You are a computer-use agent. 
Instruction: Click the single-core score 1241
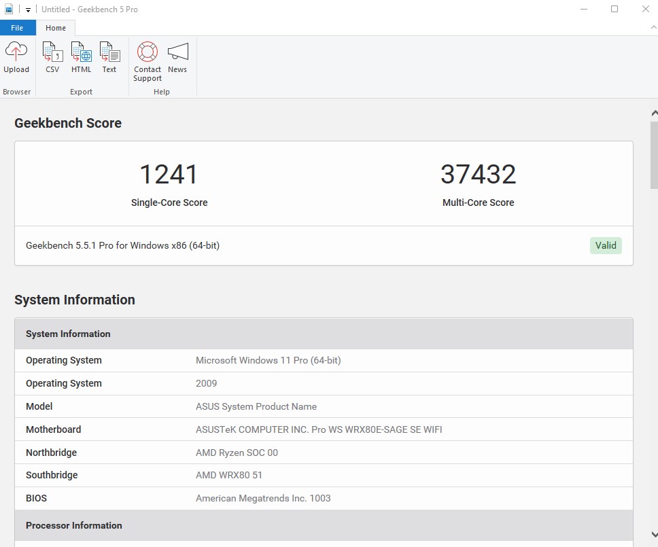(169, 174)
